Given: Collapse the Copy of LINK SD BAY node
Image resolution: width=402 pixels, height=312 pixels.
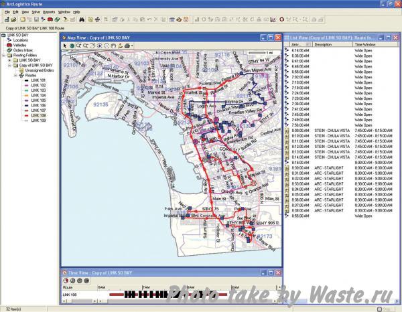Looking at the screenshot, I should tap(10, 66).
